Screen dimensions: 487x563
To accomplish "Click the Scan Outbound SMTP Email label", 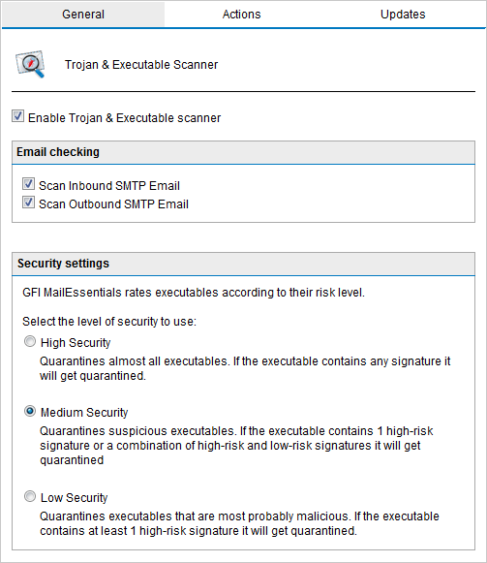I will click(113, 203).
